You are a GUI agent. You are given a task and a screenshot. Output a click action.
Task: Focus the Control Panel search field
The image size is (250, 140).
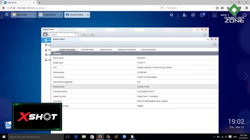click(x=64, y=35)
